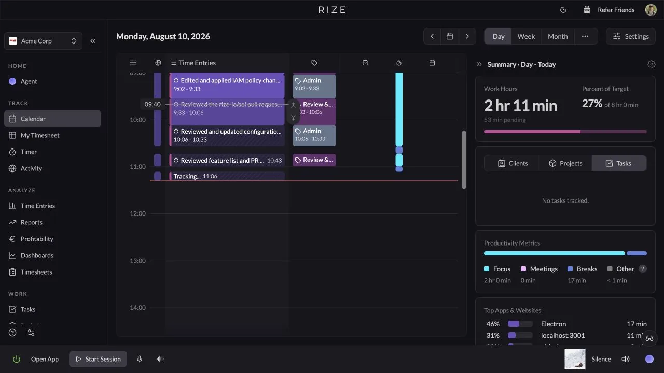This screenshot has width=664, height=373.
Task: Click the hamburger menu in the calendar header
Action: [133, 63]
